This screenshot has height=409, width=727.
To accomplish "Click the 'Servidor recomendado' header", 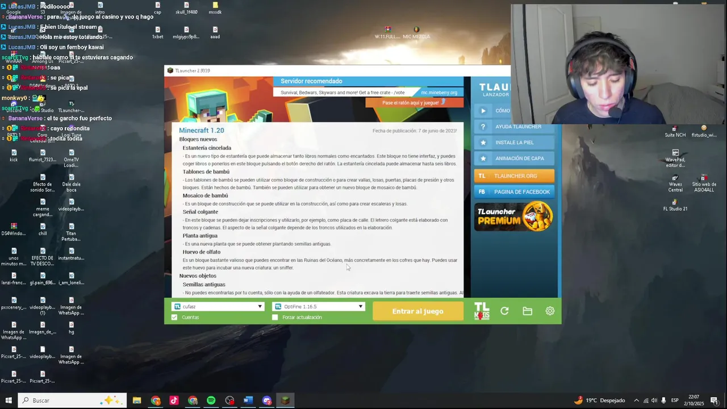I will click(311, 81).
